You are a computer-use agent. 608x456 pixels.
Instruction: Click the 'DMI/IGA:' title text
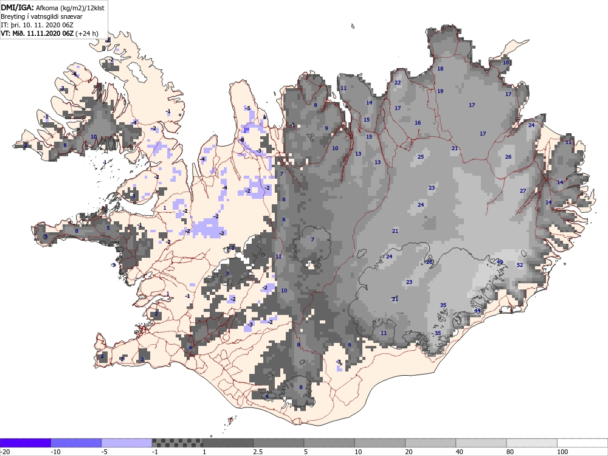click(x=18, y=7)
